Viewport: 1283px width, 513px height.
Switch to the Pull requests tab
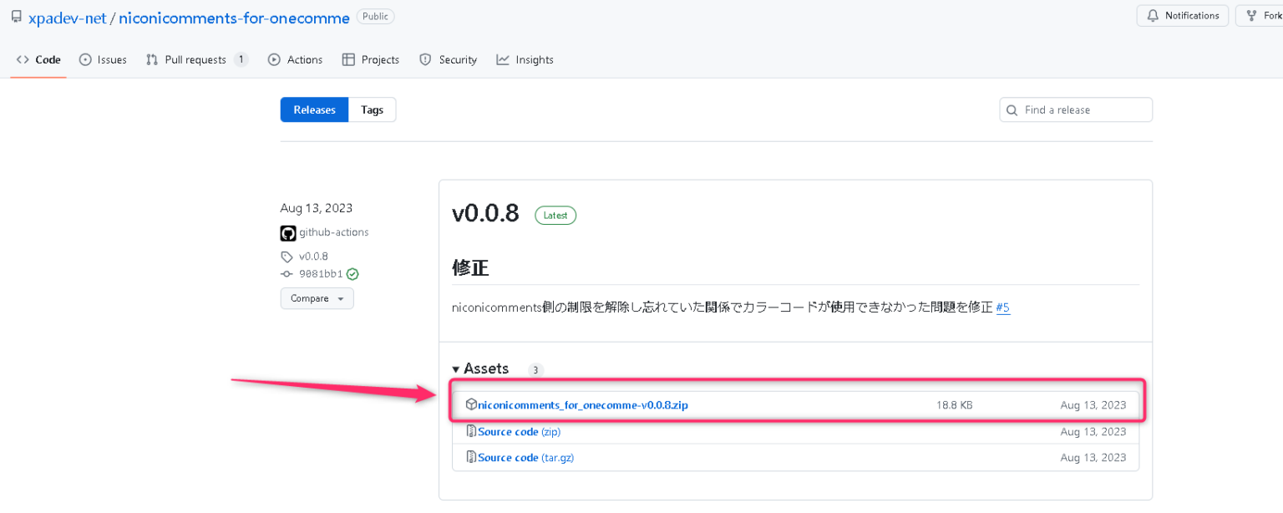[x=195, y=59]
